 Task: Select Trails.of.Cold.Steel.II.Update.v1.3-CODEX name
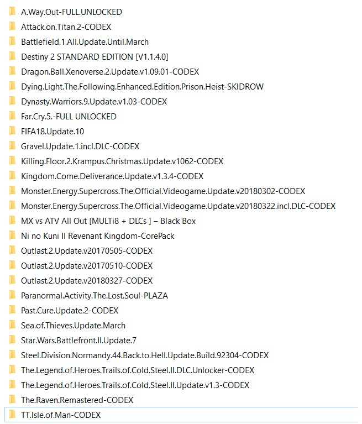tap(135, 385)
